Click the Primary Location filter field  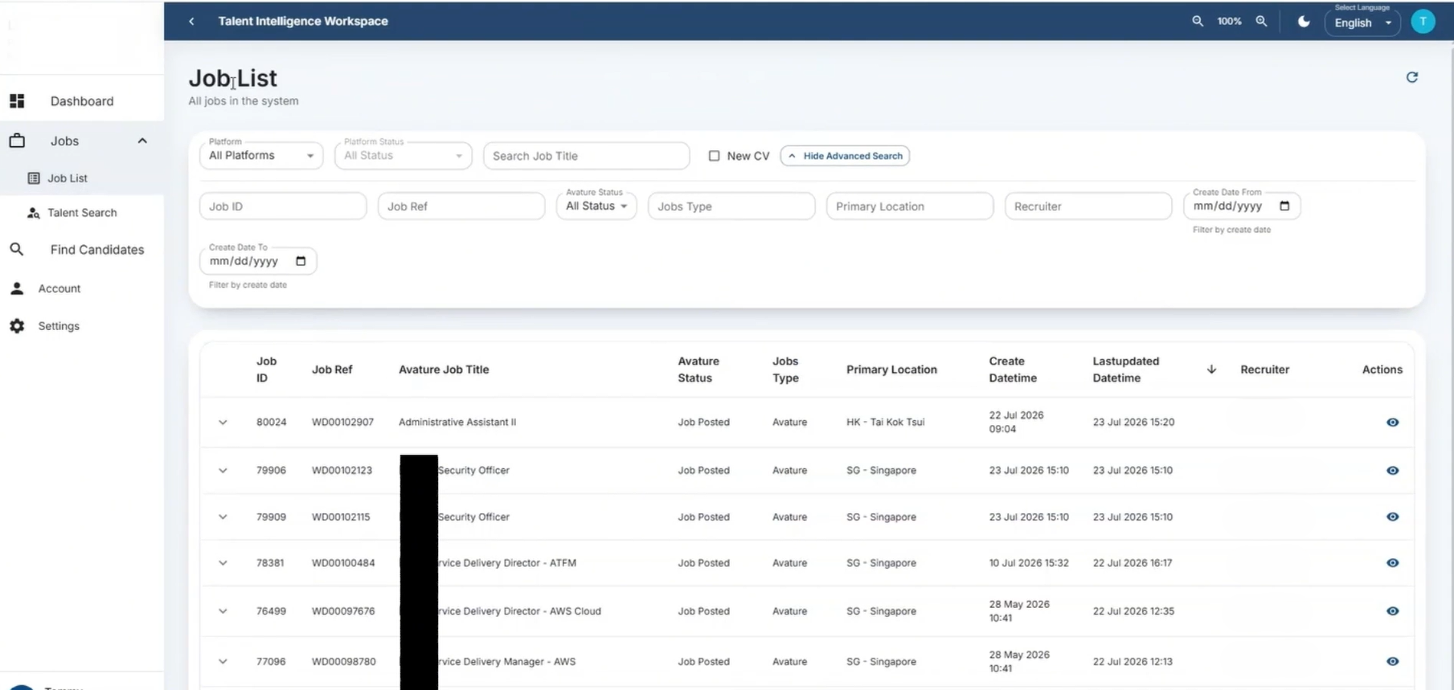[x=910, y=206]
